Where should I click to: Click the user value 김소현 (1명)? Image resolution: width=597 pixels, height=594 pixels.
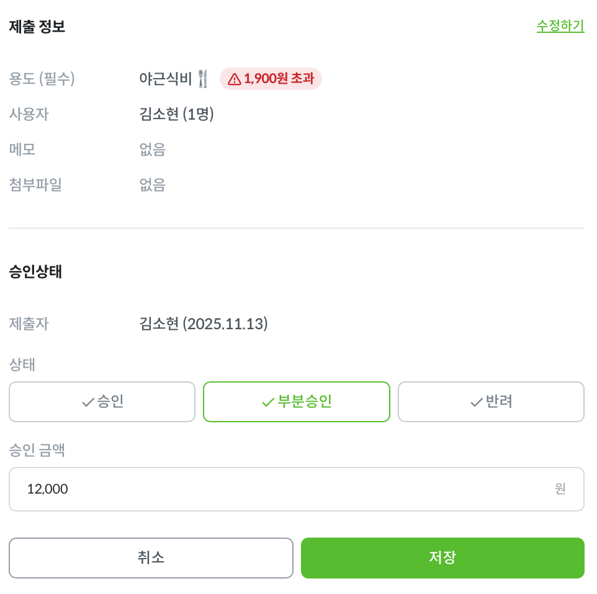tap(176, 114)
